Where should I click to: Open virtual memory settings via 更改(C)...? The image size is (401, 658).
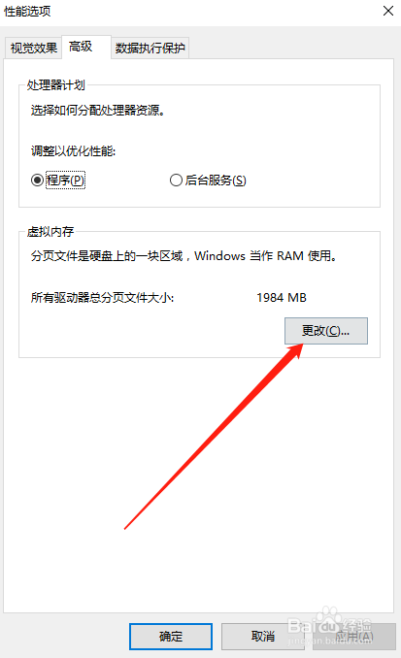pos(326,331)
